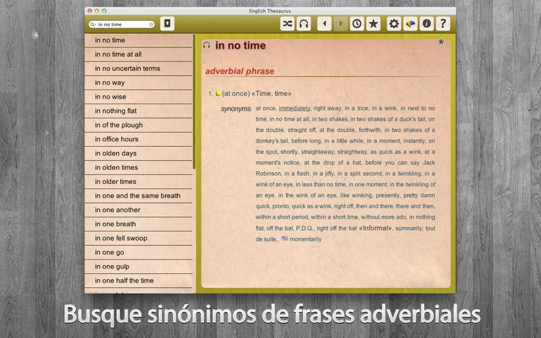Image resolution: width=541 pixels, height=338 pixels.
Task: Open settings with the gear icon
Action: coord(394,24)
